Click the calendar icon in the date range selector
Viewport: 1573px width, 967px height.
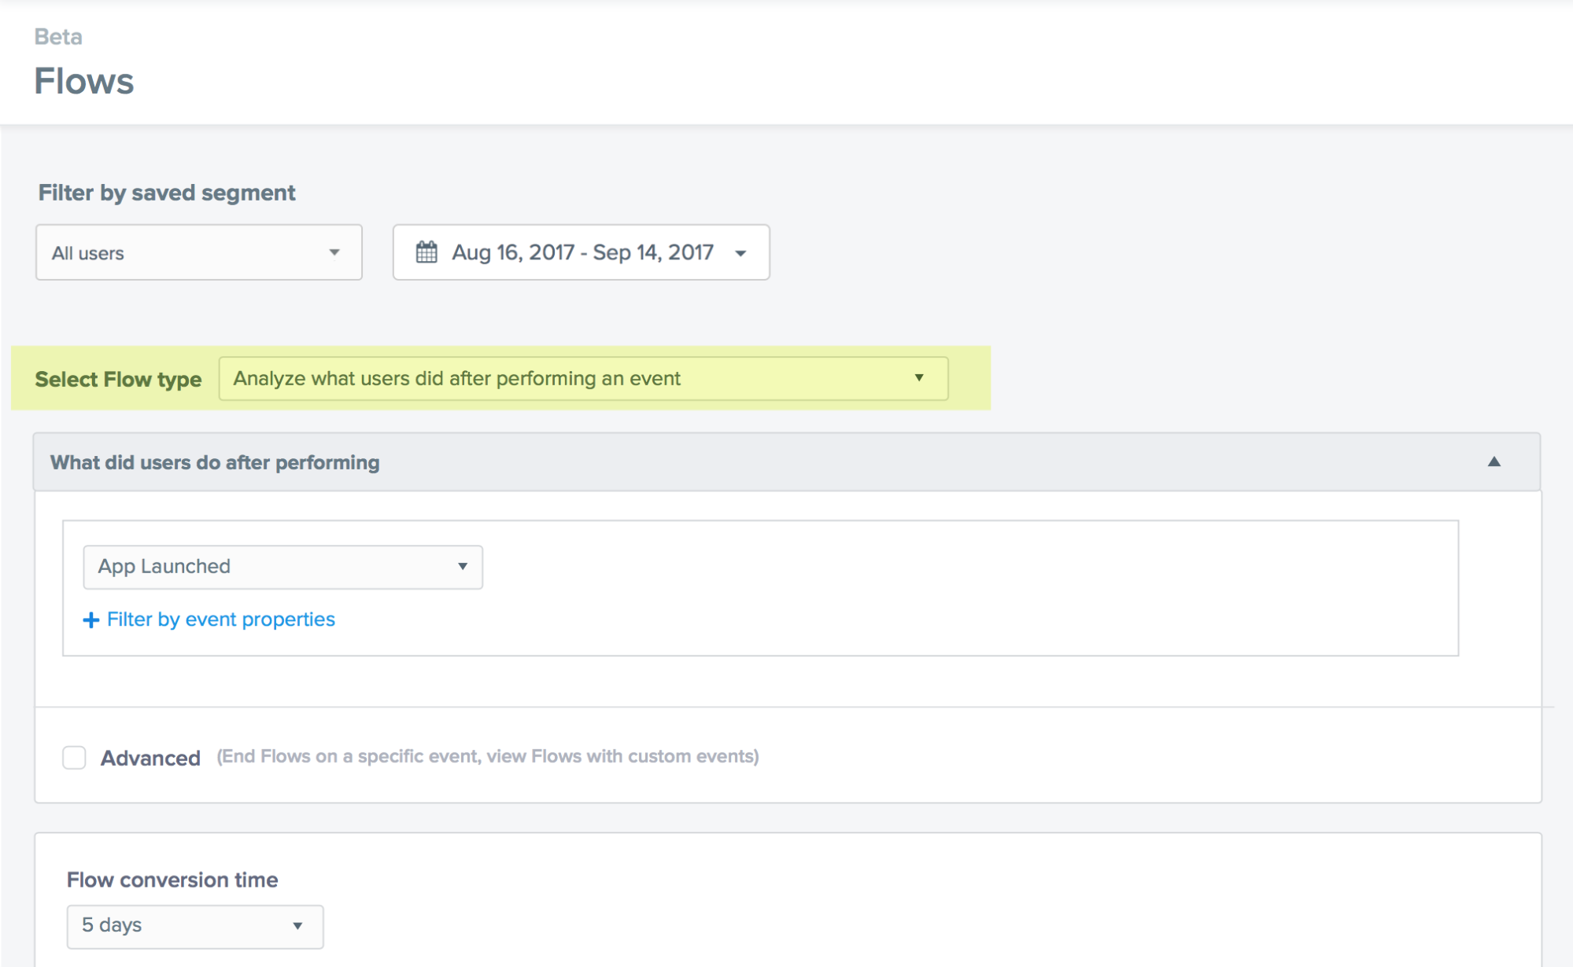click(426, 252)
